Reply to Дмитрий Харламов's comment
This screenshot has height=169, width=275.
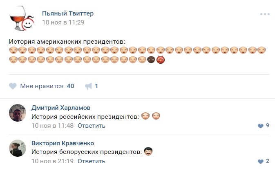[92, 126]
